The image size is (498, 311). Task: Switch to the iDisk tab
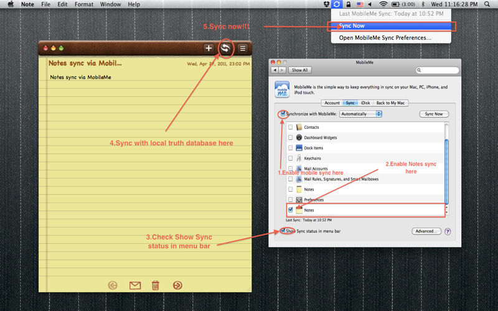coord(365,103)
